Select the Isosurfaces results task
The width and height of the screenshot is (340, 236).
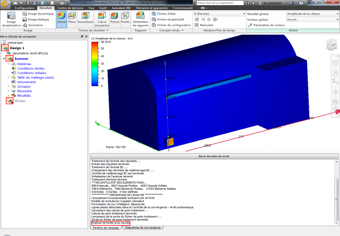85,19
